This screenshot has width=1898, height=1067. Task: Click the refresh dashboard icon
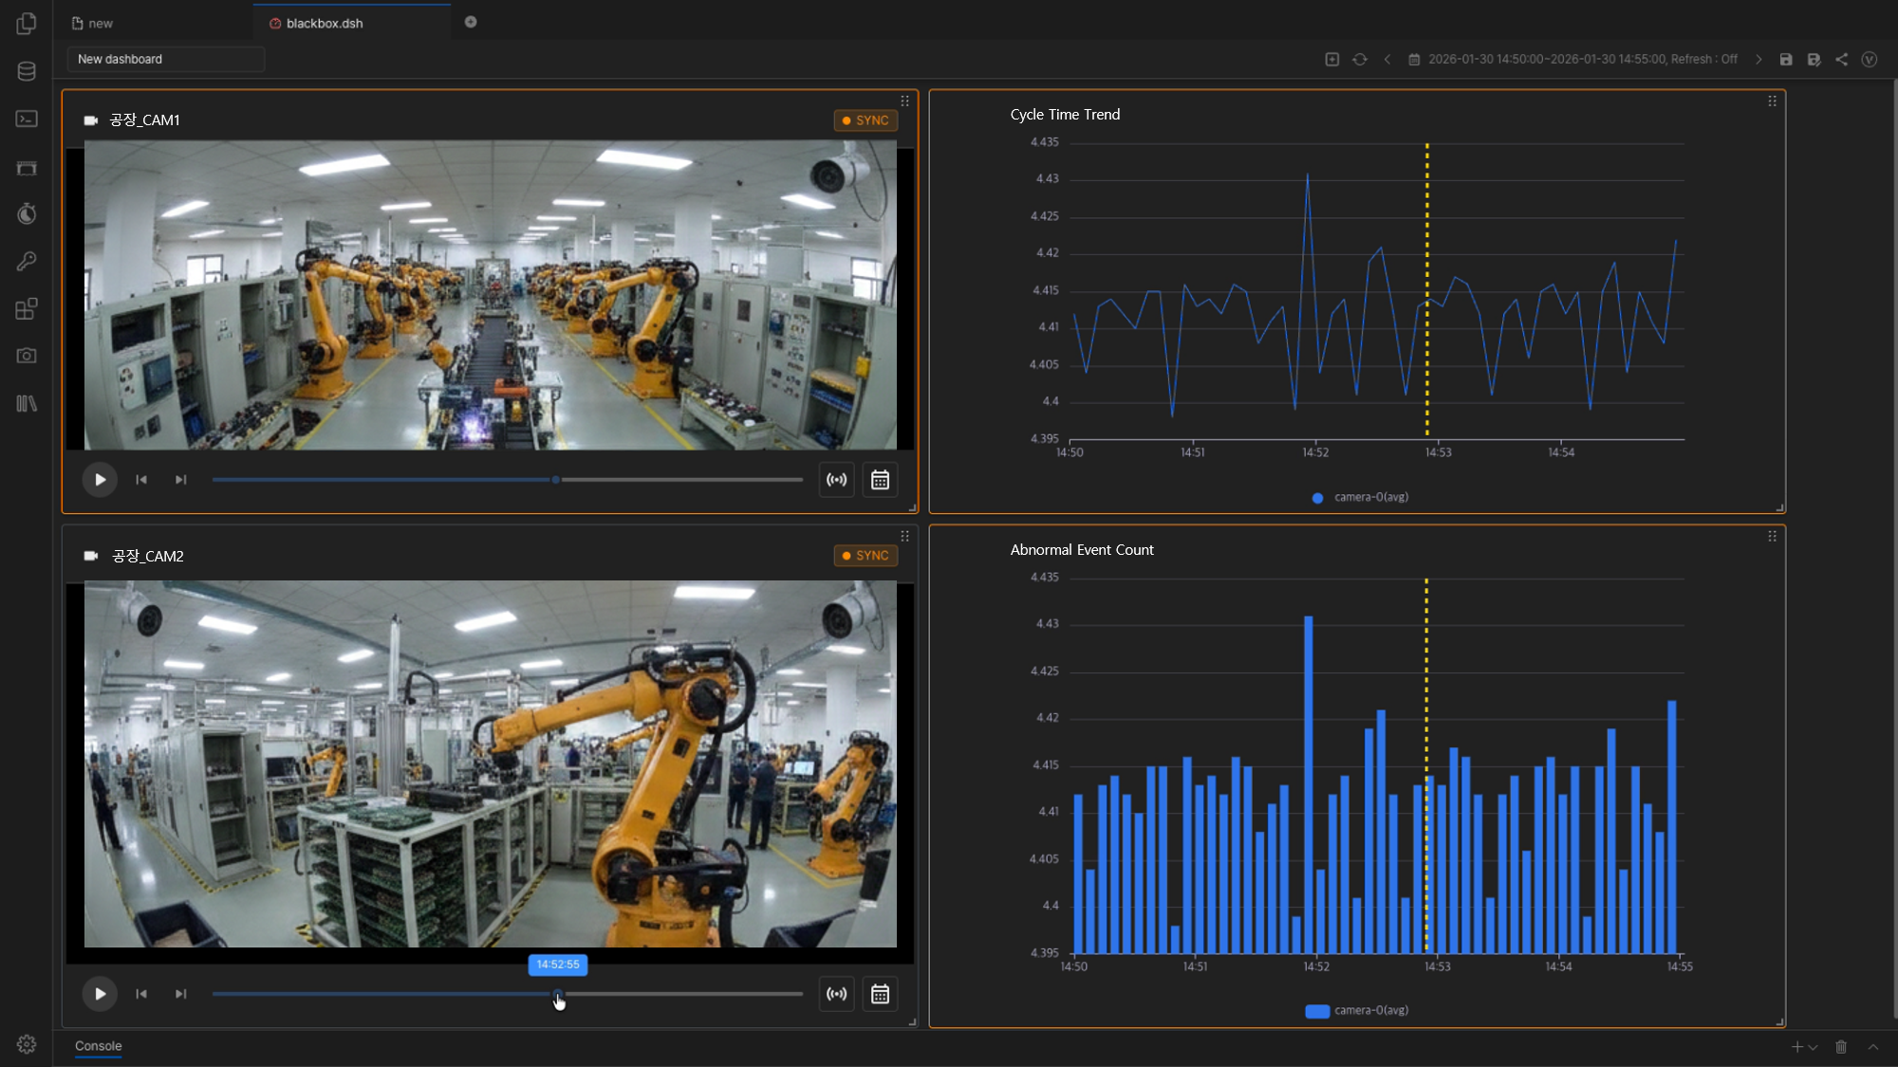pyautogui.click(x=1359, y=59)
